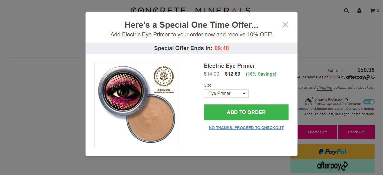This screenshot has height=175, width=383.
Task: Click the Shipping Protection info icon
Action: pyautogui.click(x=346, y=100)
